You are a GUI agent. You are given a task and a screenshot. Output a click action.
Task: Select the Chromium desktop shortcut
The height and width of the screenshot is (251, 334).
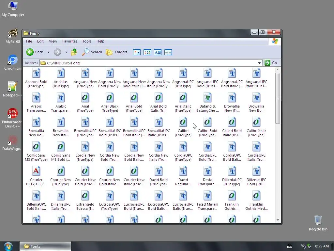point(13,62)
